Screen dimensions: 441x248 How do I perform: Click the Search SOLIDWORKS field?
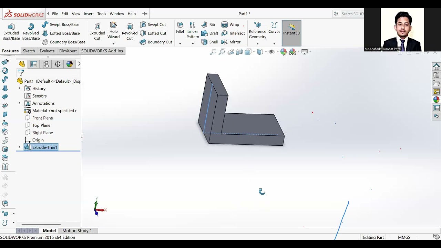352,14
